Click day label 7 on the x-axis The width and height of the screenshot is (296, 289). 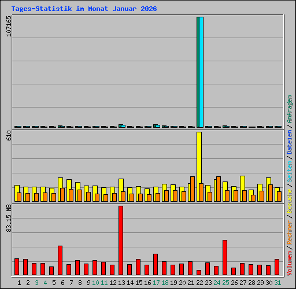[71, 283]
